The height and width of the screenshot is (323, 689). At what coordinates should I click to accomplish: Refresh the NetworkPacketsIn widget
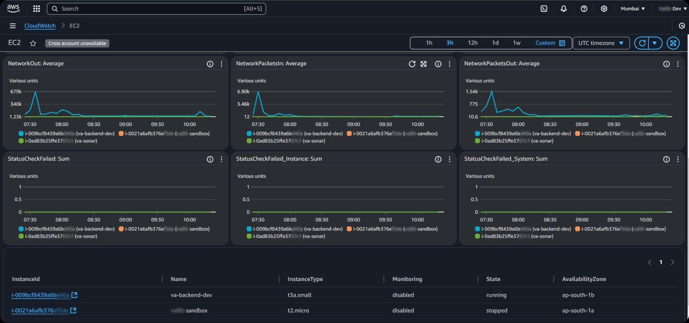[412, 64]
